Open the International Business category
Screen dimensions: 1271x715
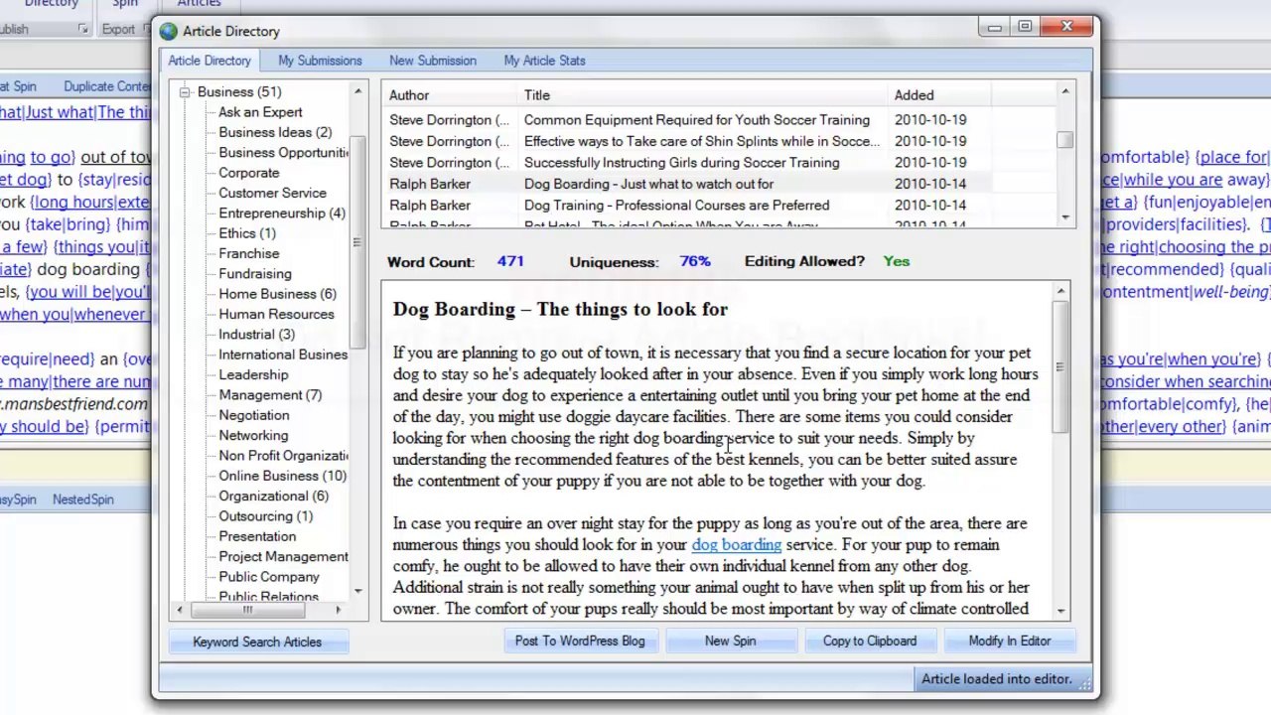(x=283, y=355)
